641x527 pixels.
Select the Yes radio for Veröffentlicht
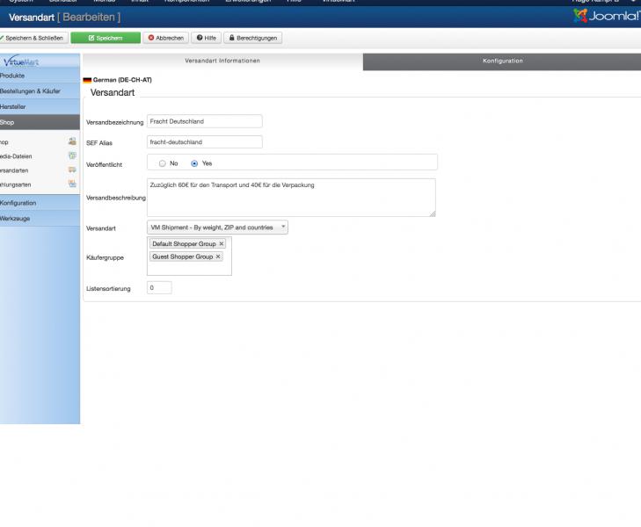194,163
